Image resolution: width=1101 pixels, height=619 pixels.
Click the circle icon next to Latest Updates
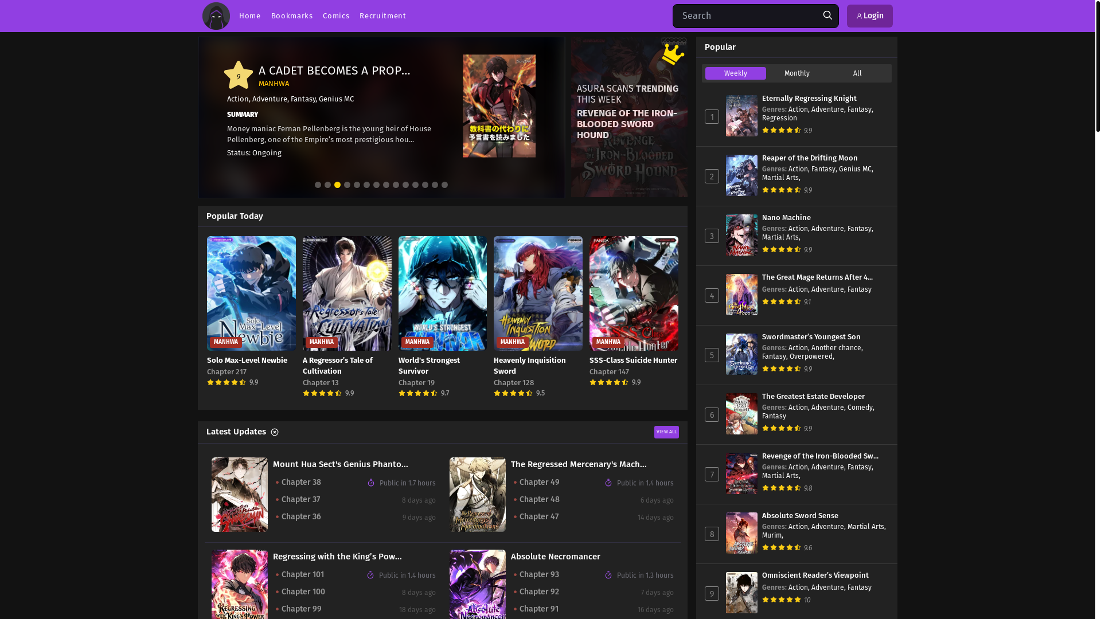(275, 432)
